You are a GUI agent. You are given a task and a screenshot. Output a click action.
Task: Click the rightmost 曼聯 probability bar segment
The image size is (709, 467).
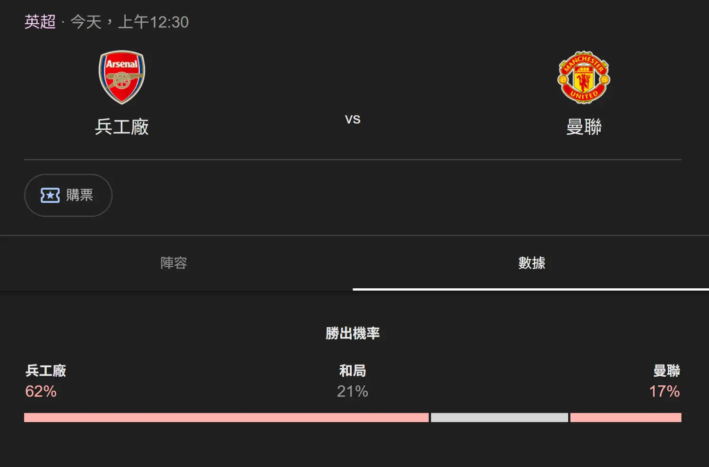(626, 417)
